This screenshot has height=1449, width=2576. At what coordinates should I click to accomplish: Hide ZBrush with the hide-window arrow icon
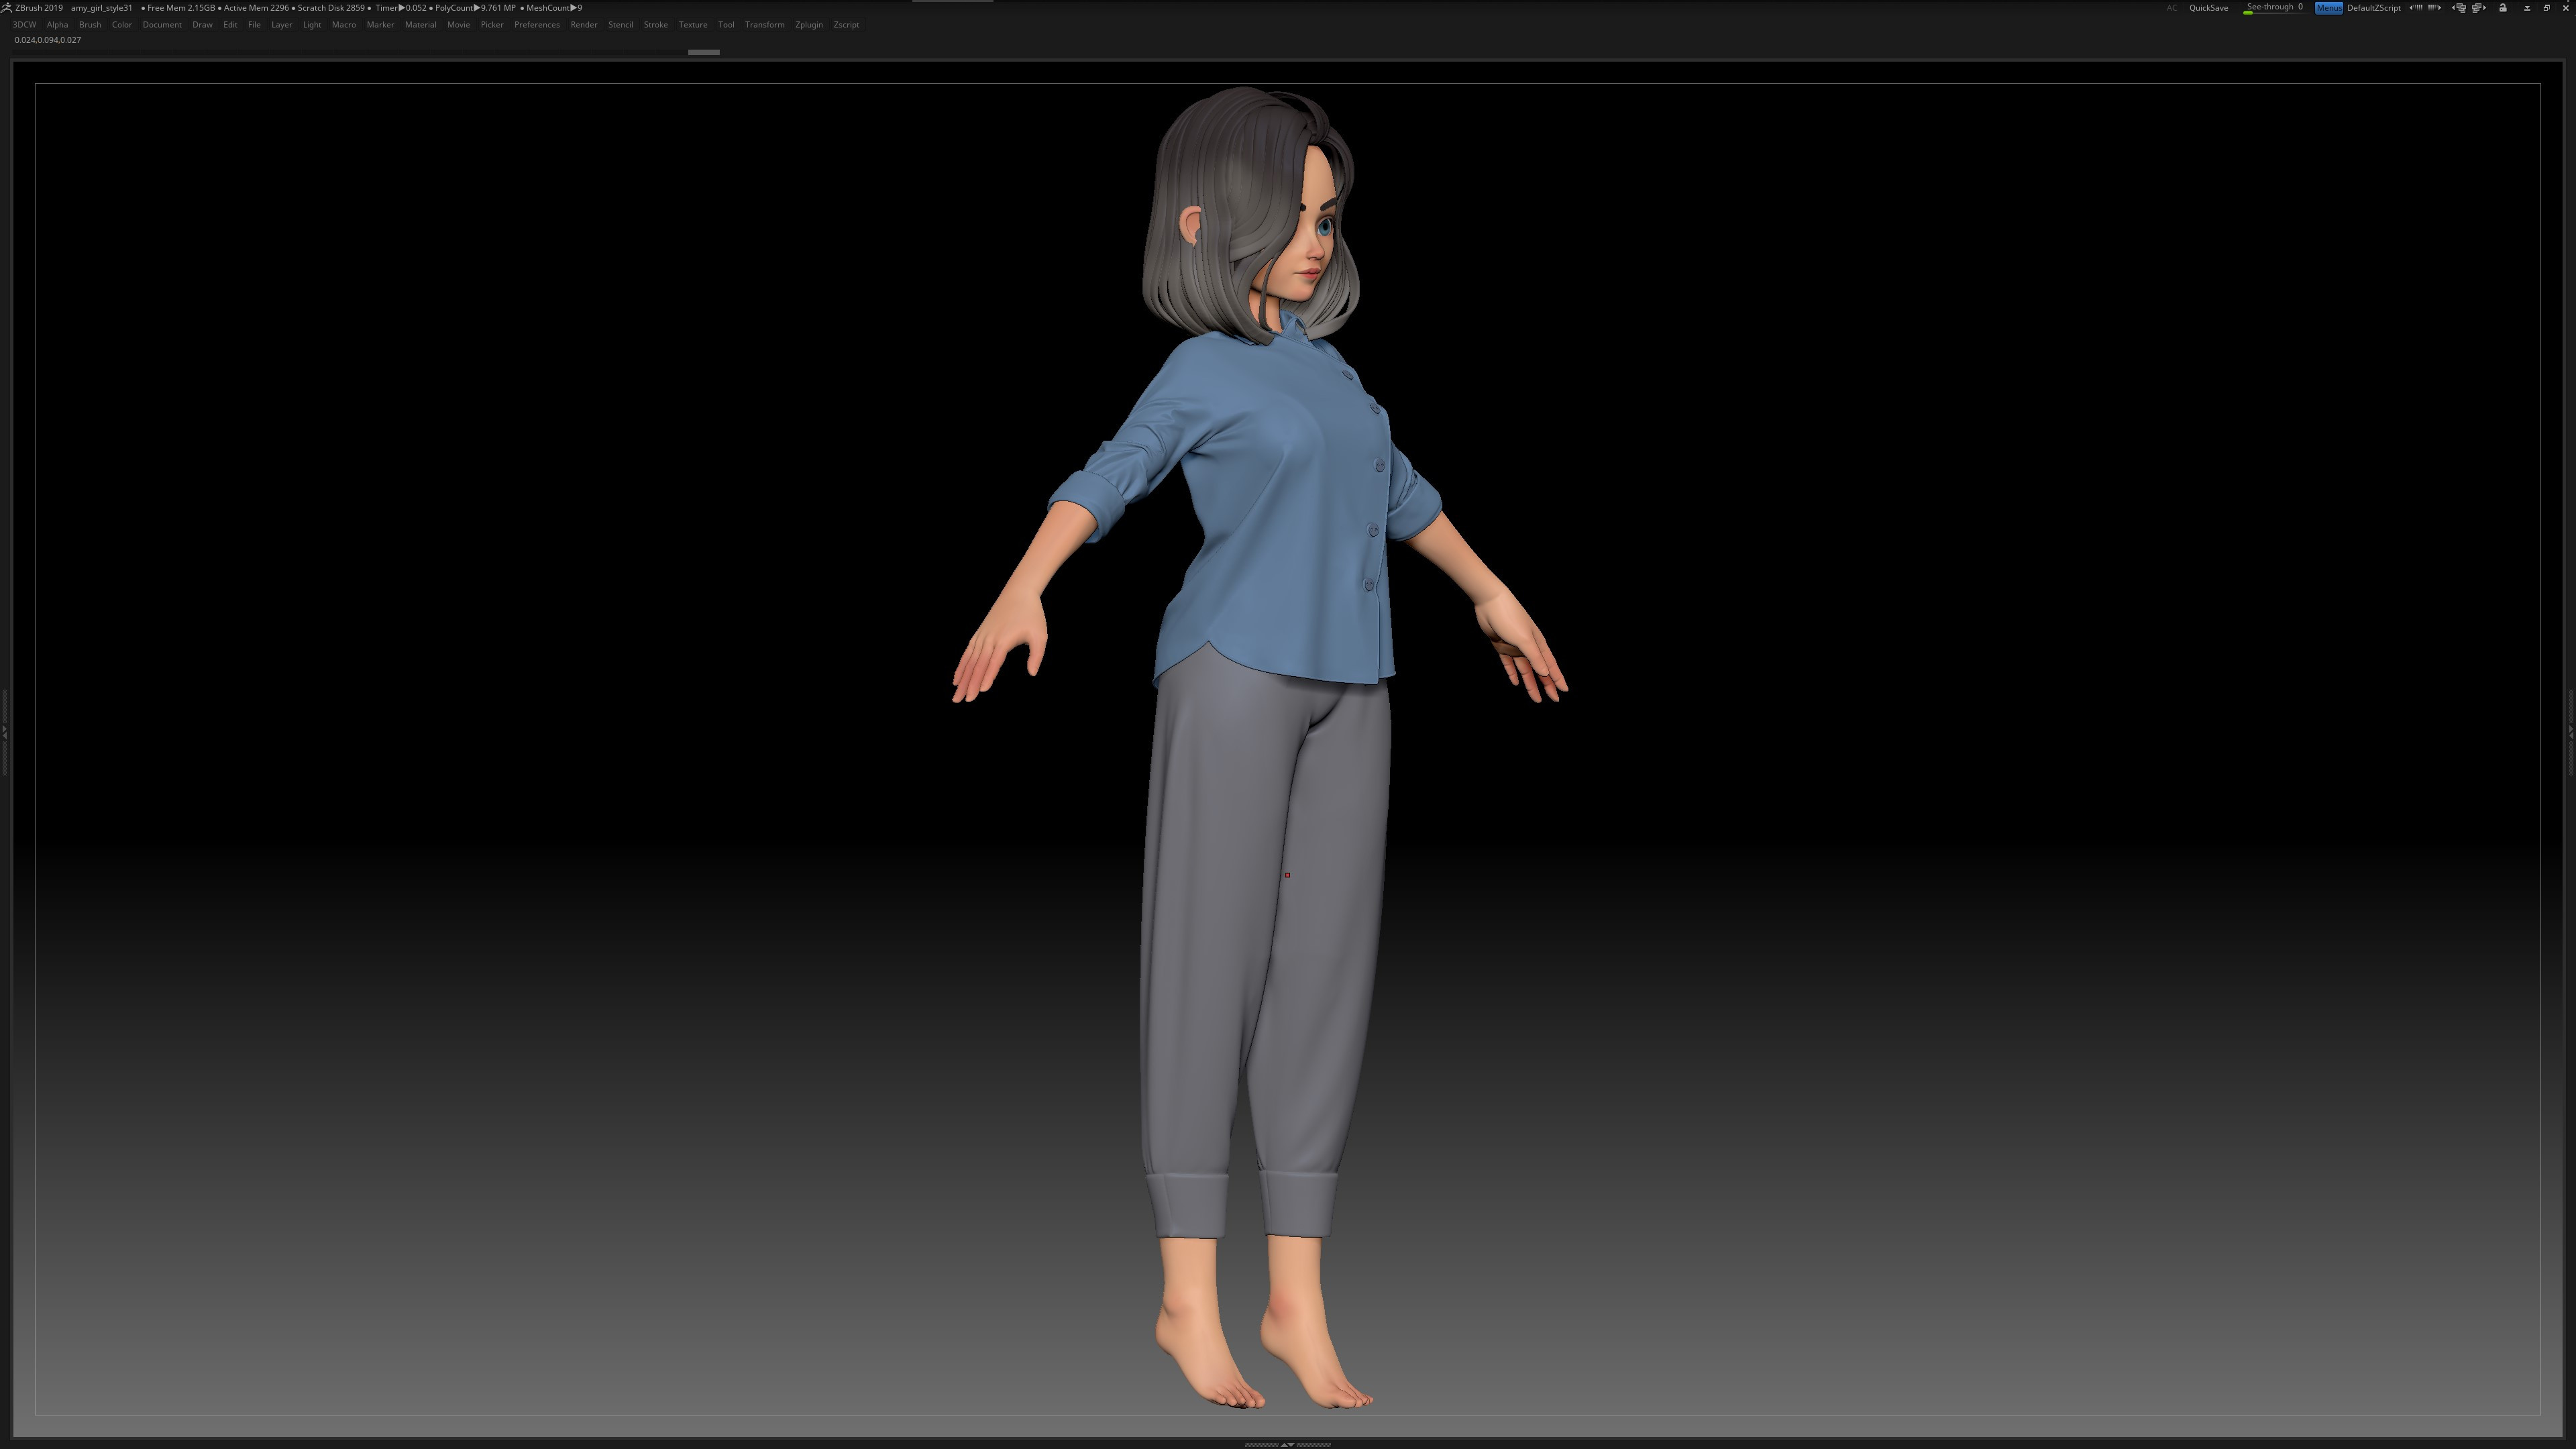(x=2528, y=8)
